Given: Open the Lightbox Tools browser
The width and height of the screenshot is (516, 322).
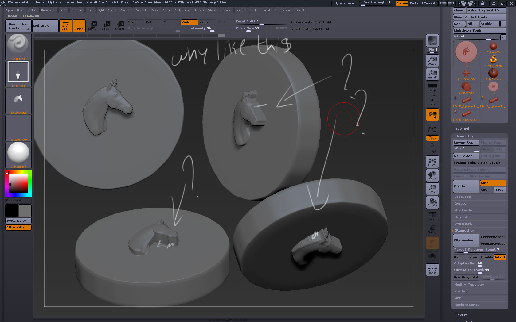Looking at the screenshot, I should [x=479, y=30].
